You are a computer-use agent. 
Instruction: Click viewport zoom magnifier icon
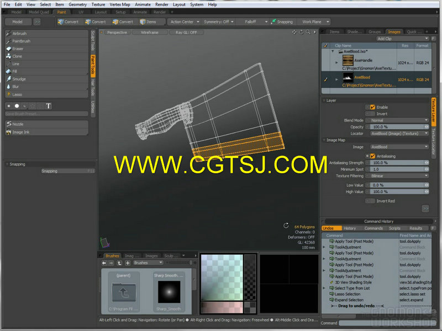[308, 32]
